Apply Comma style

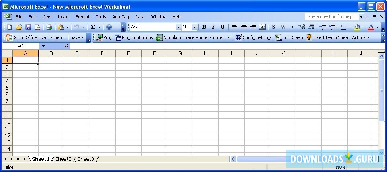[x=292, y=27]
